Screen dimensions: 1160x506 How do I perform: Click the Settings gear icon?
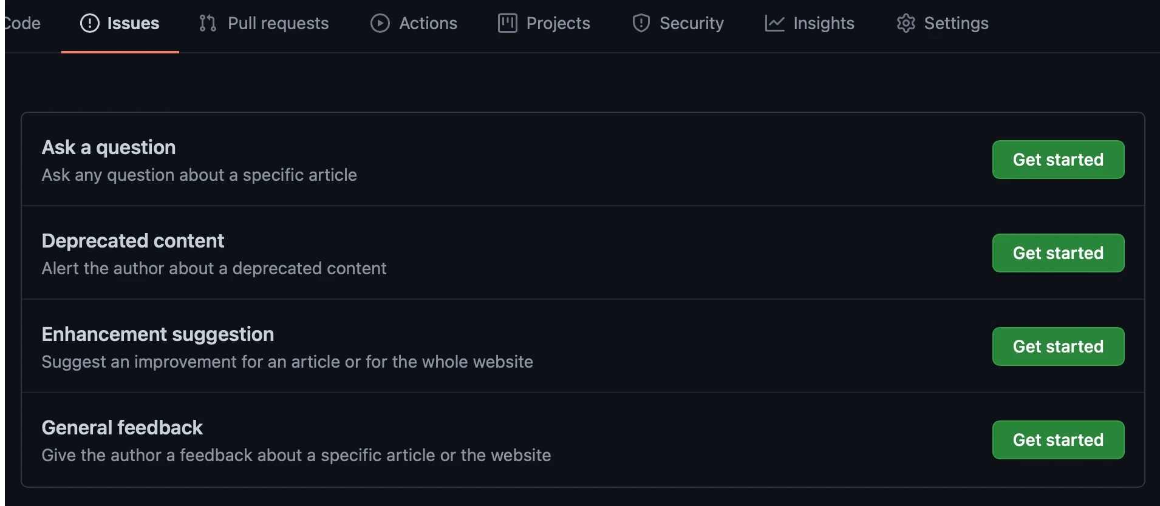tap(906, 23)
